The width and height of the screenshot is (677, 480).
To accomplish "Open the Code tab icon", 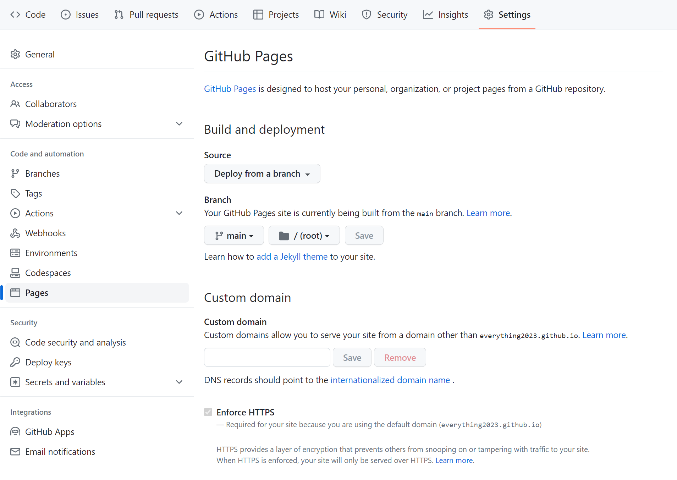I will coord(15,15).
